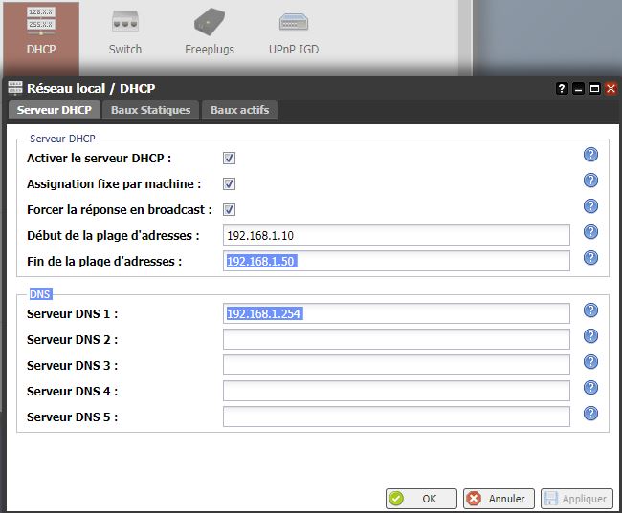Focus the Serveur DNS 3 field
The height and width of the screenshot is (513, 622).
click(396, 365)
